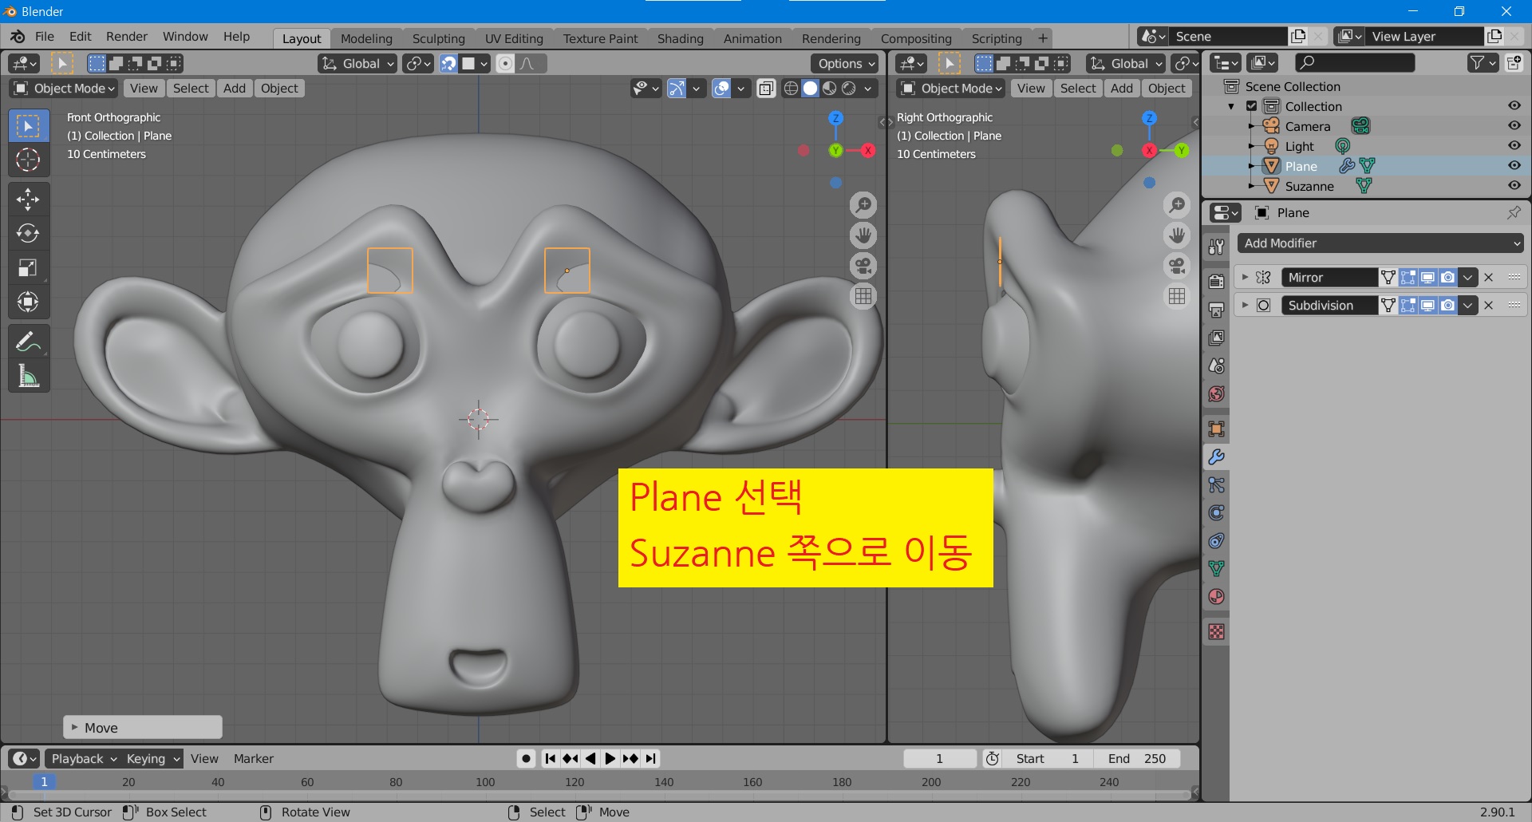The width and height of the screenshot is (1532, 822).
Task: Click the outliner search field
Action: pos(1354,62)
